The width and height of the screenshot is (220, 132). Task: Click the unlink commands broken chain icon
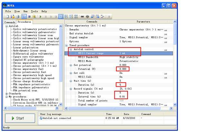(87, 17)
